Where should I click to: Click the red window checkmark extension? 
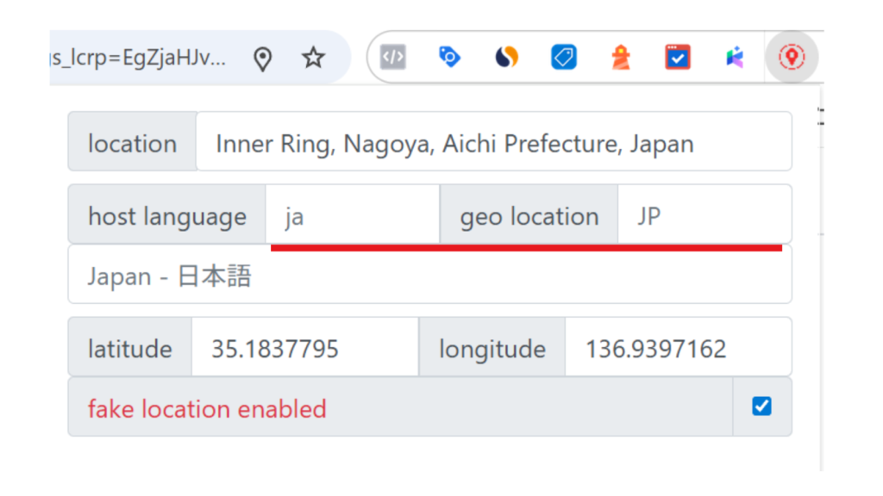678,58
